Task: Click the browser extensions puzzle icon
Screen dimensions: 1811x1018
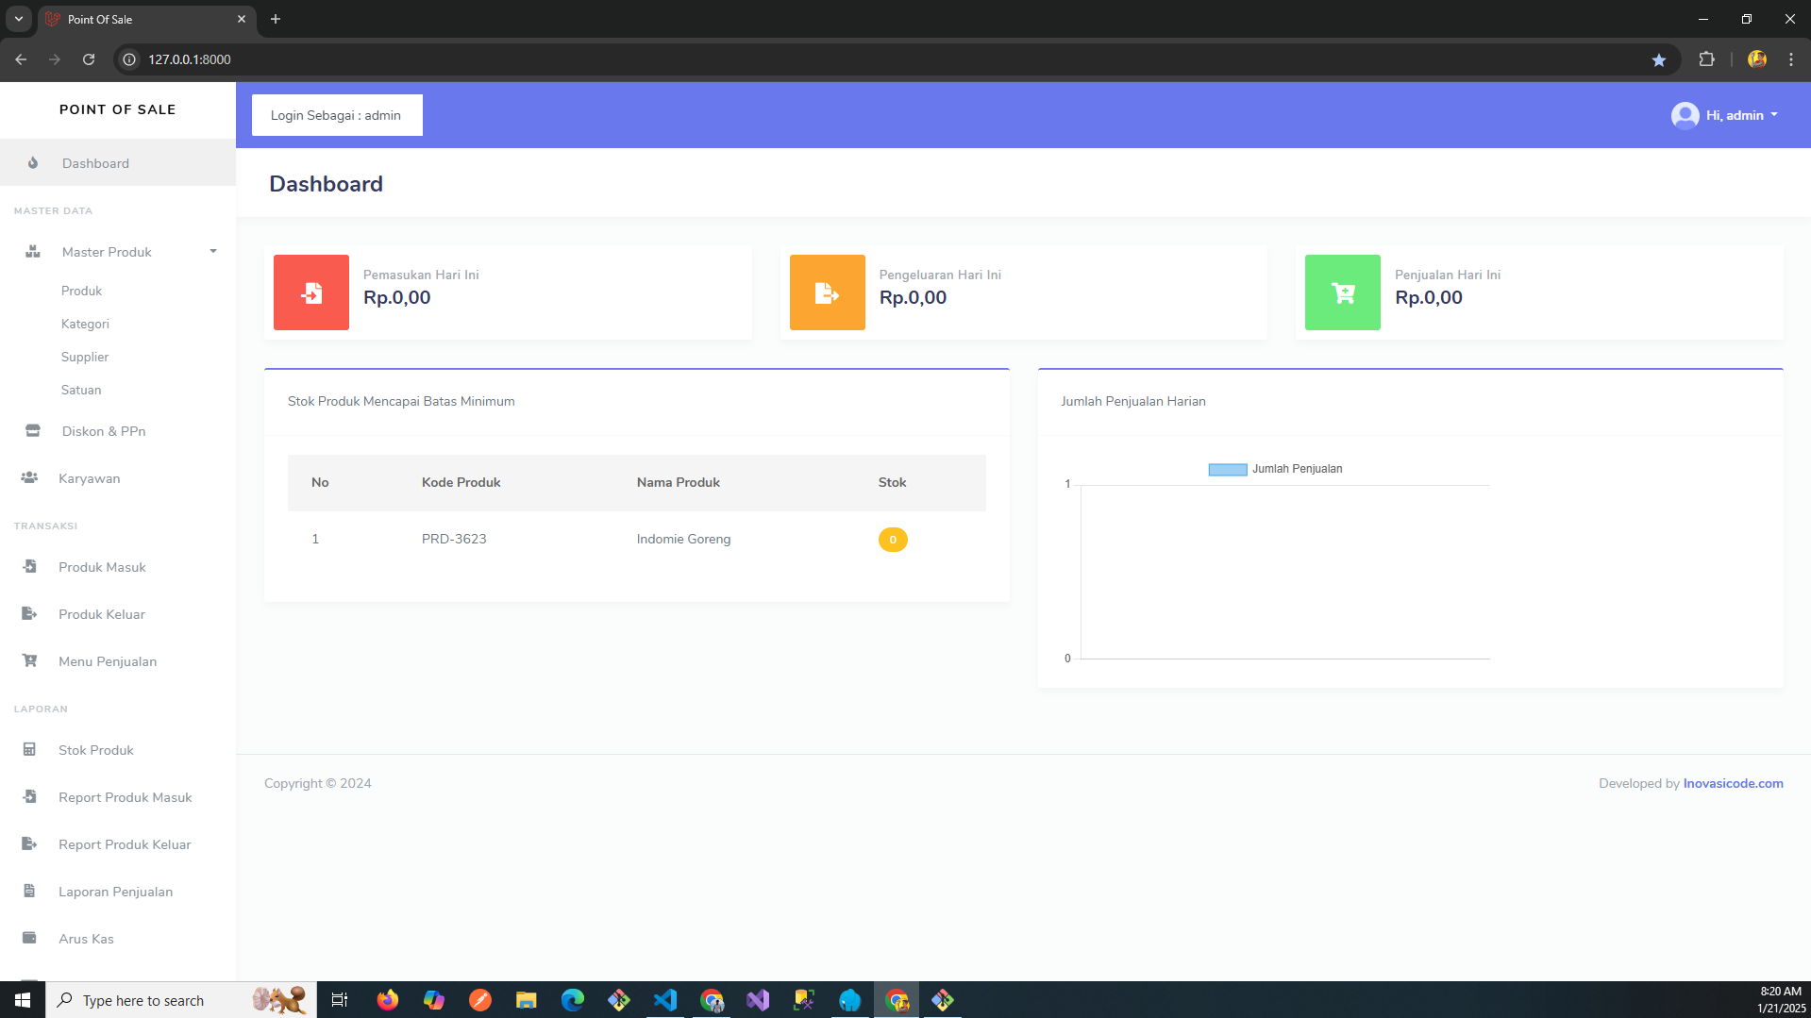Action: point(1706,59)
